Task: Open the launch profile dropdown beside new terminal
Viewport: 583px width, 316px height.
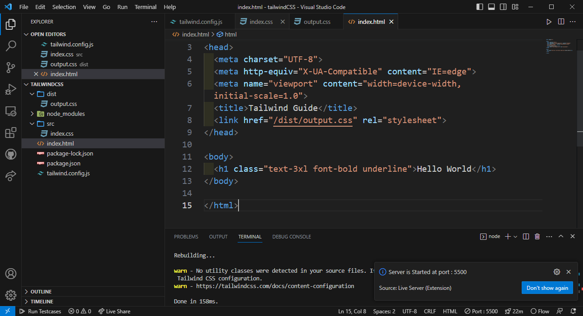Action: pos(515,237)
